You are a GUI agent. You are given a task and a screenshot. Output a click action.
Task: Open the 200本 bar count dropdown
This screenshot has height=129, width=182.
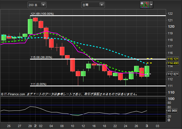point(37,5)
